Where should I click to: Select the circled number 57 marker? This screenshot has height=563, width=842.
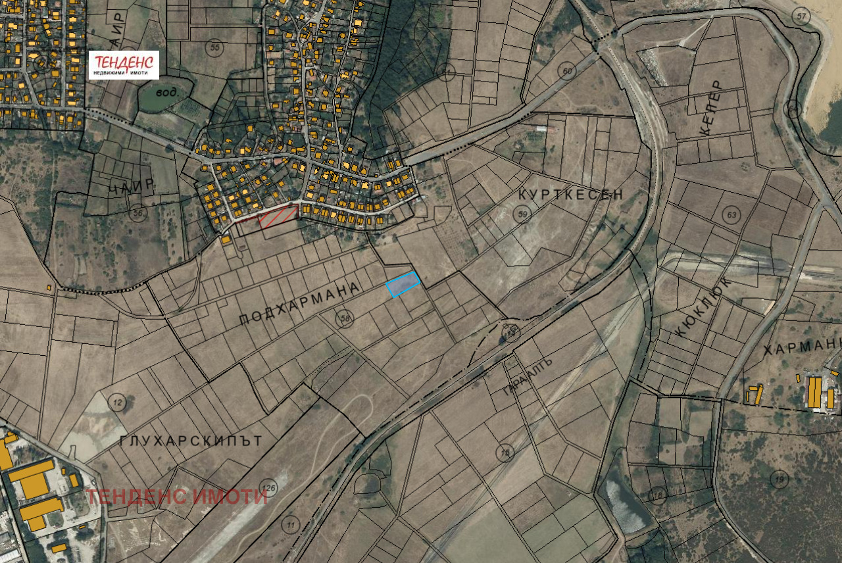pos(801,16)
